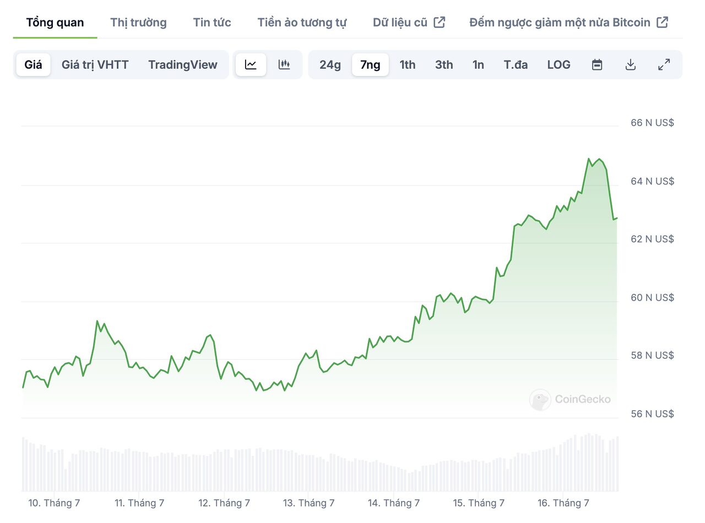Image resolution: width=705 pixels, height=523 pixels.
Task: Click the 11. Tháng 7 date label
Action: 139,503
